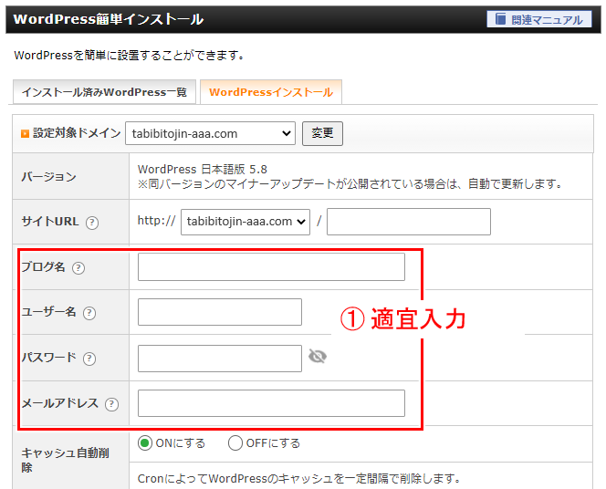Screen dimensions: 606x489
Task: Click the site URL path input field
Action: click(409, 222)
